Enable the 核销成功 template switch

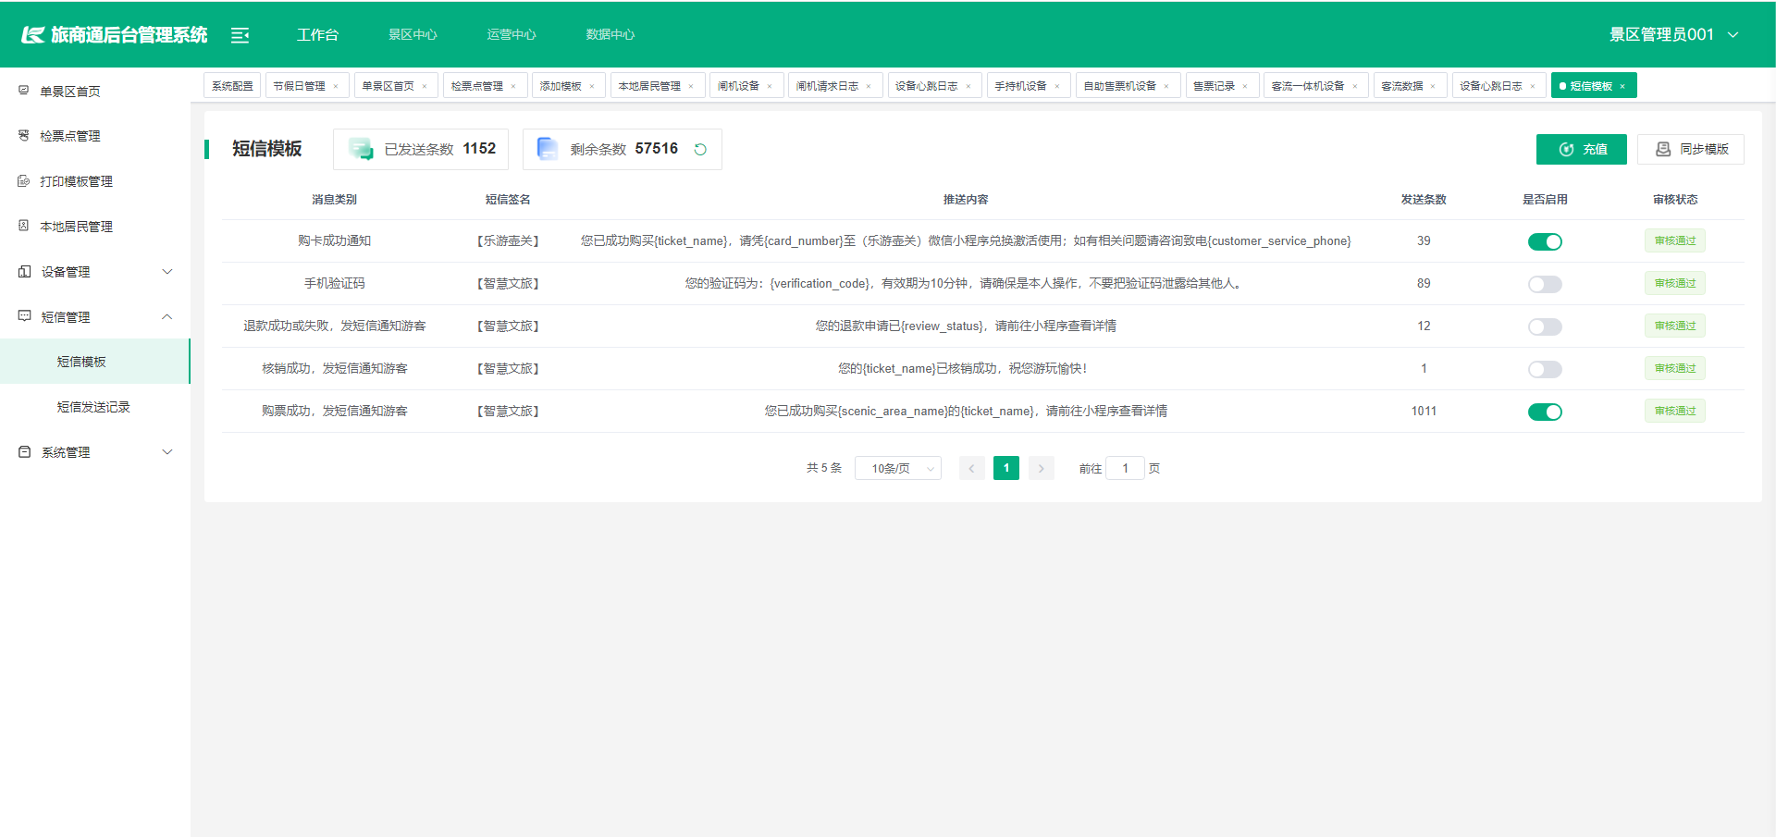(x=1545, y=369)
